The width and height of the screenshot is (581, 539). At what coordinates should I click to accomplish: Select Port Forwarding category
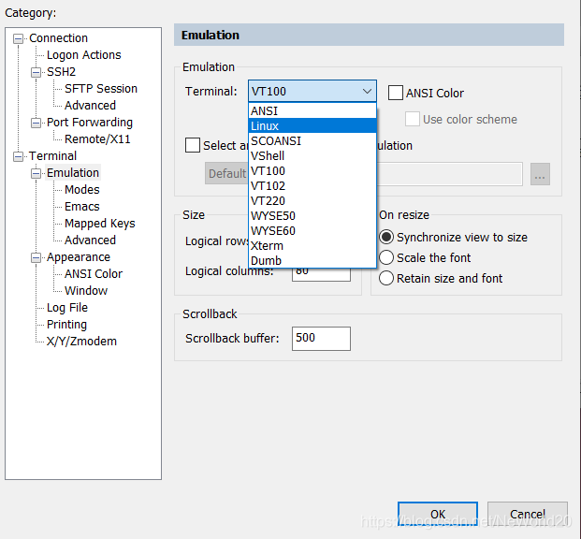tap(90, 123)
